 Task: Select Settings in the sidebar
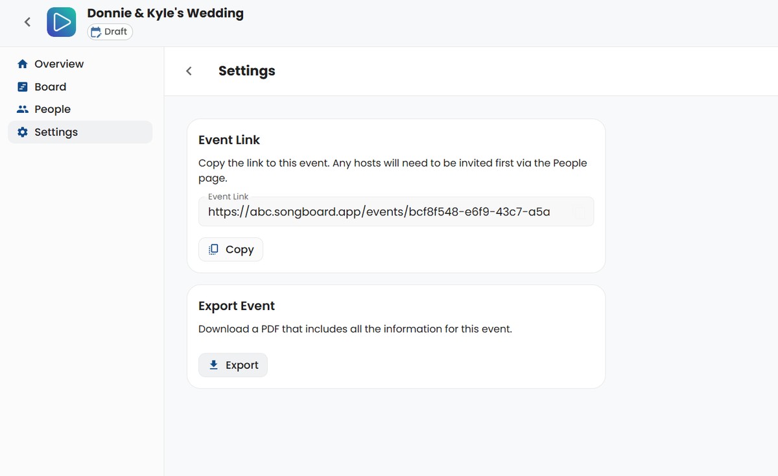pos(80,132)
